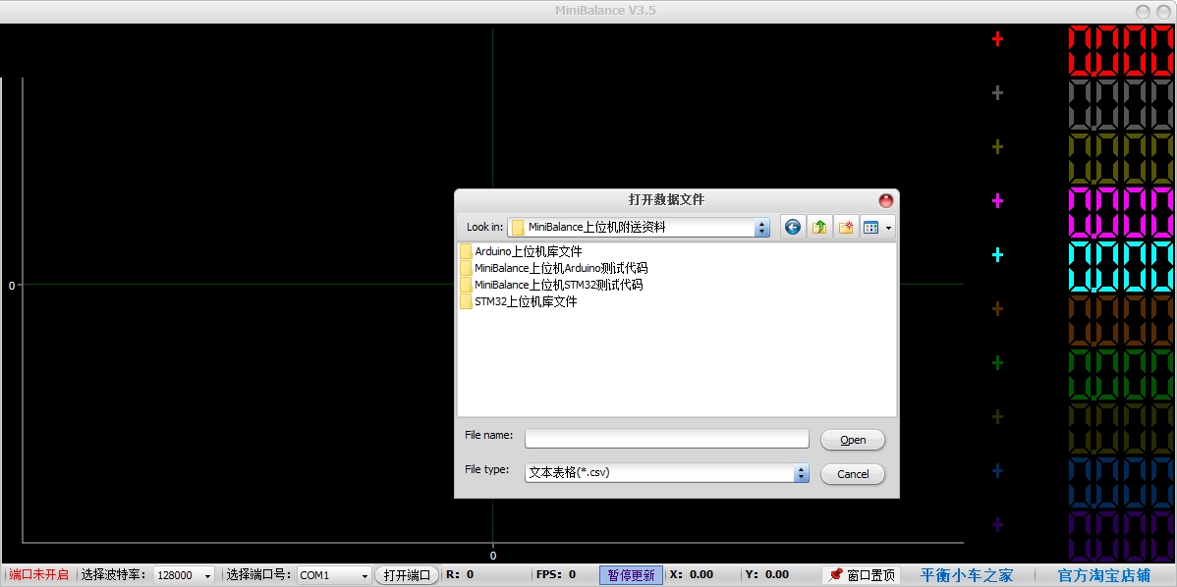Go up one folder level in the file dialog

coord(819,227)
